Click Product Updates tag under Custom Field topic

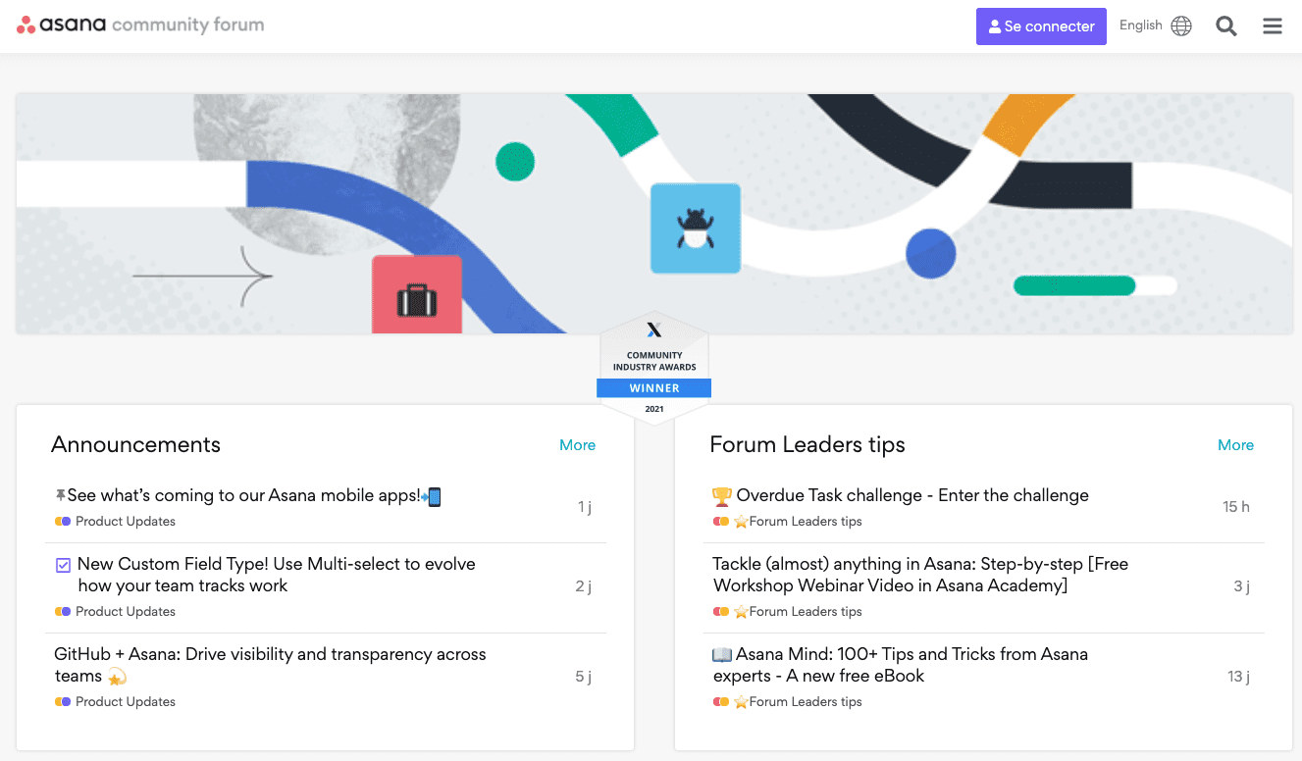tap(116, 612)
